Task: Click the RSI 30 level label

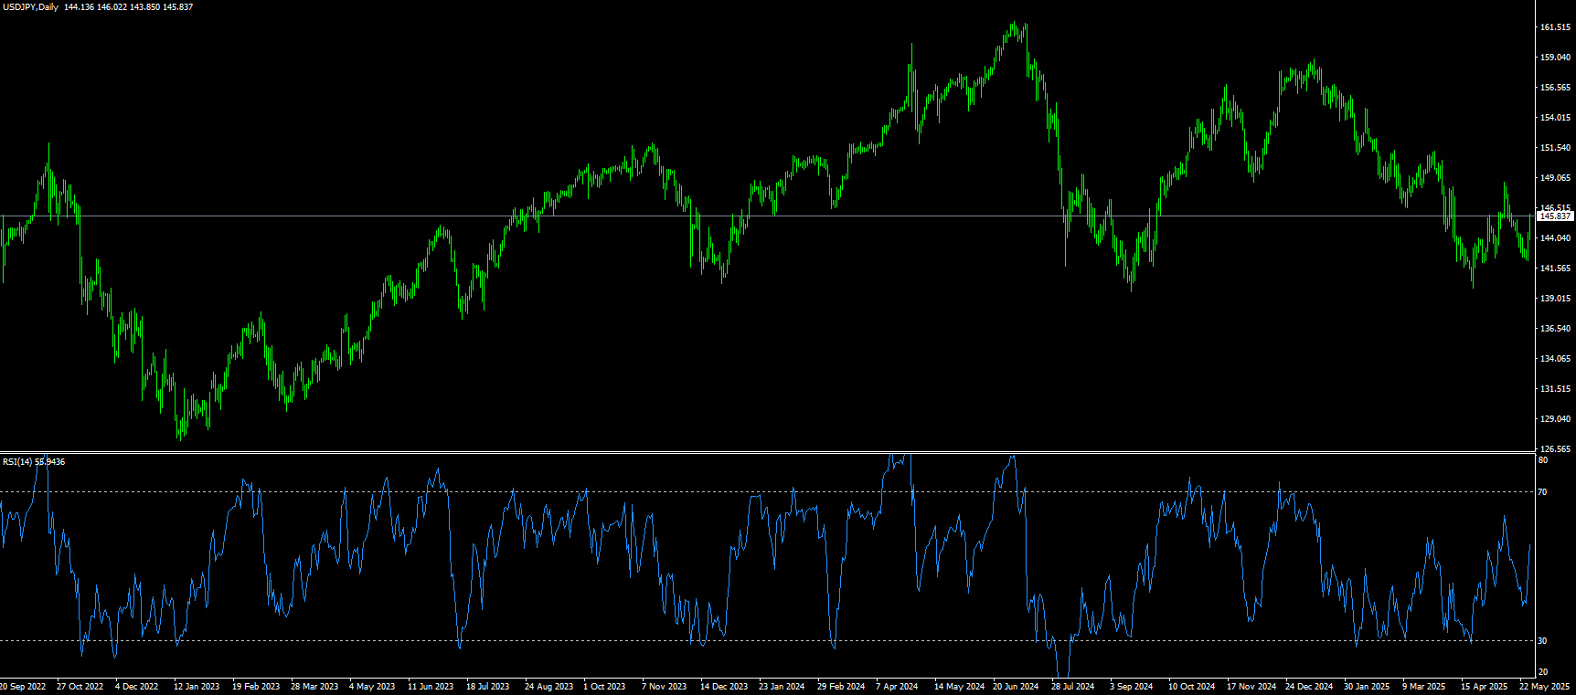Action: pyautogui.click(x=1542, y=641)
